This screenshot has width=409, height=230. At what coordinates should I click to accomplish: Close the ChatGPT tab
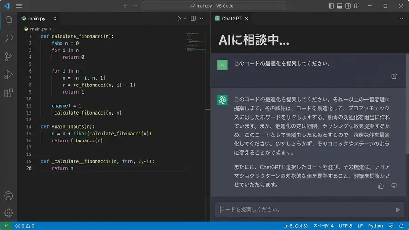[246, 19]
